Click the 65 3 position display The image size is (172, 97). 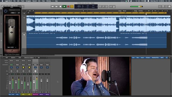81,6
